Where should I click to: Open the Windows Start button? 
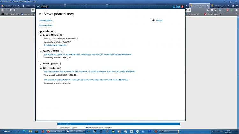7,131
